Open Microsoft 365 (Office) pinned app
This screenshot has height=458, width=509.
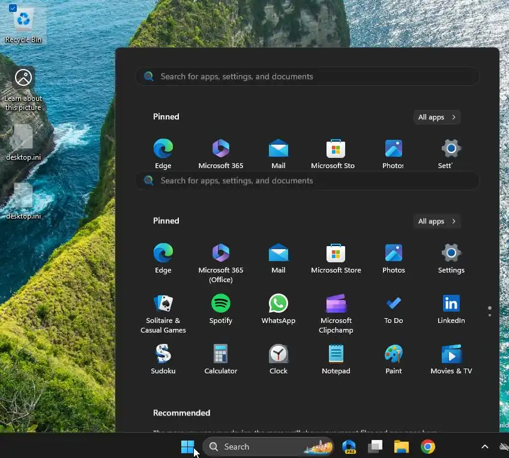click(x=221, y=262)
